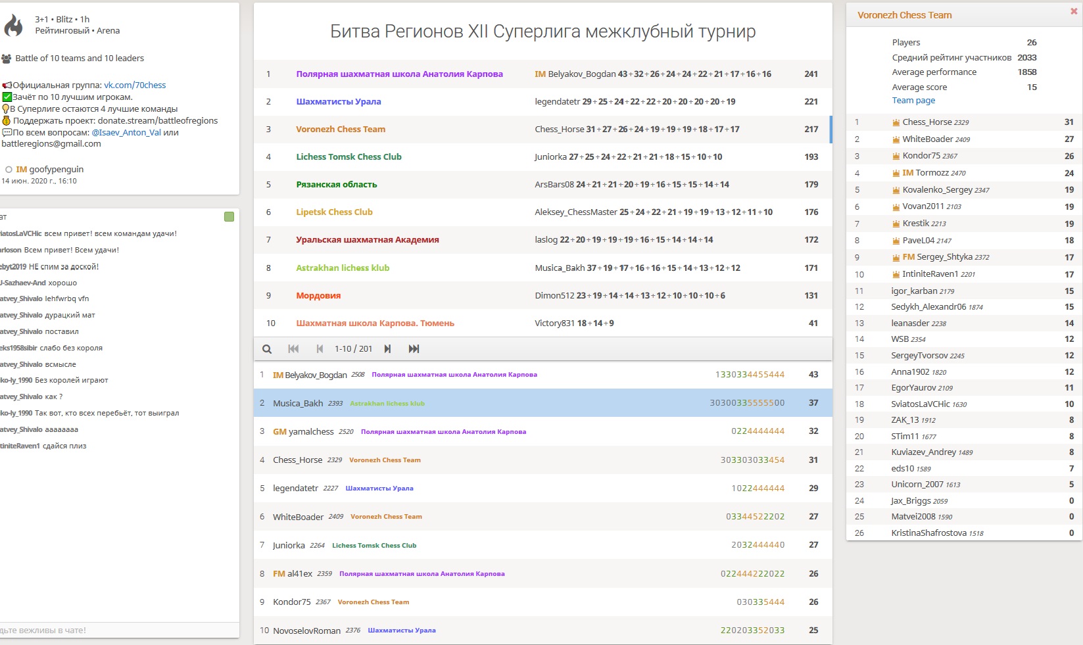Jump to first page of standings

pos(293,349)
